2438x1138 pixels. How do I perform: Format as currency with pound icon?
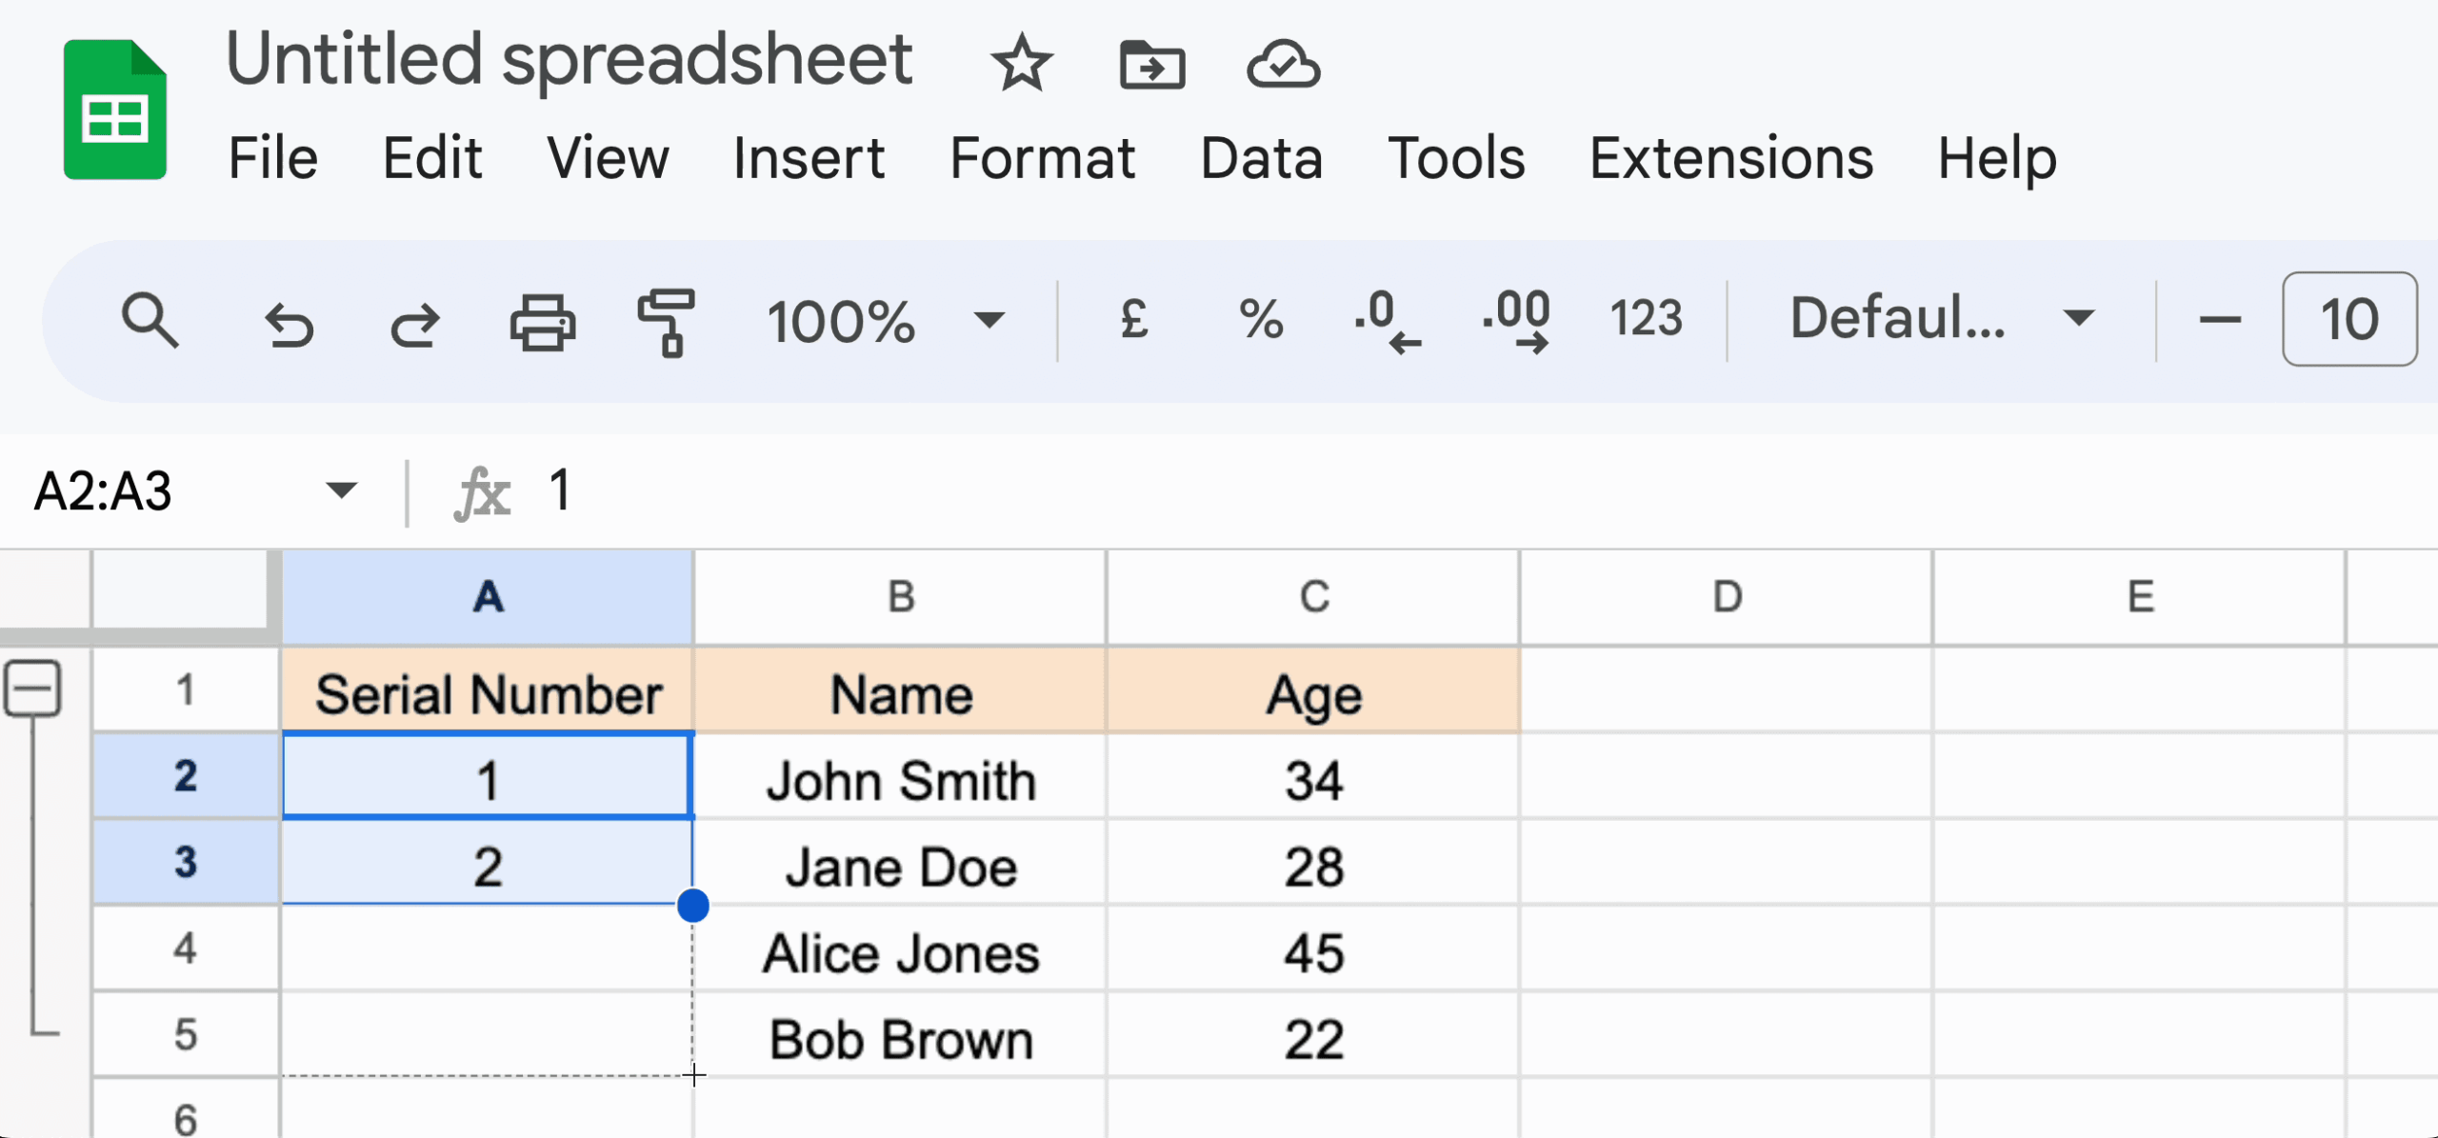[x=1133, y=319]
